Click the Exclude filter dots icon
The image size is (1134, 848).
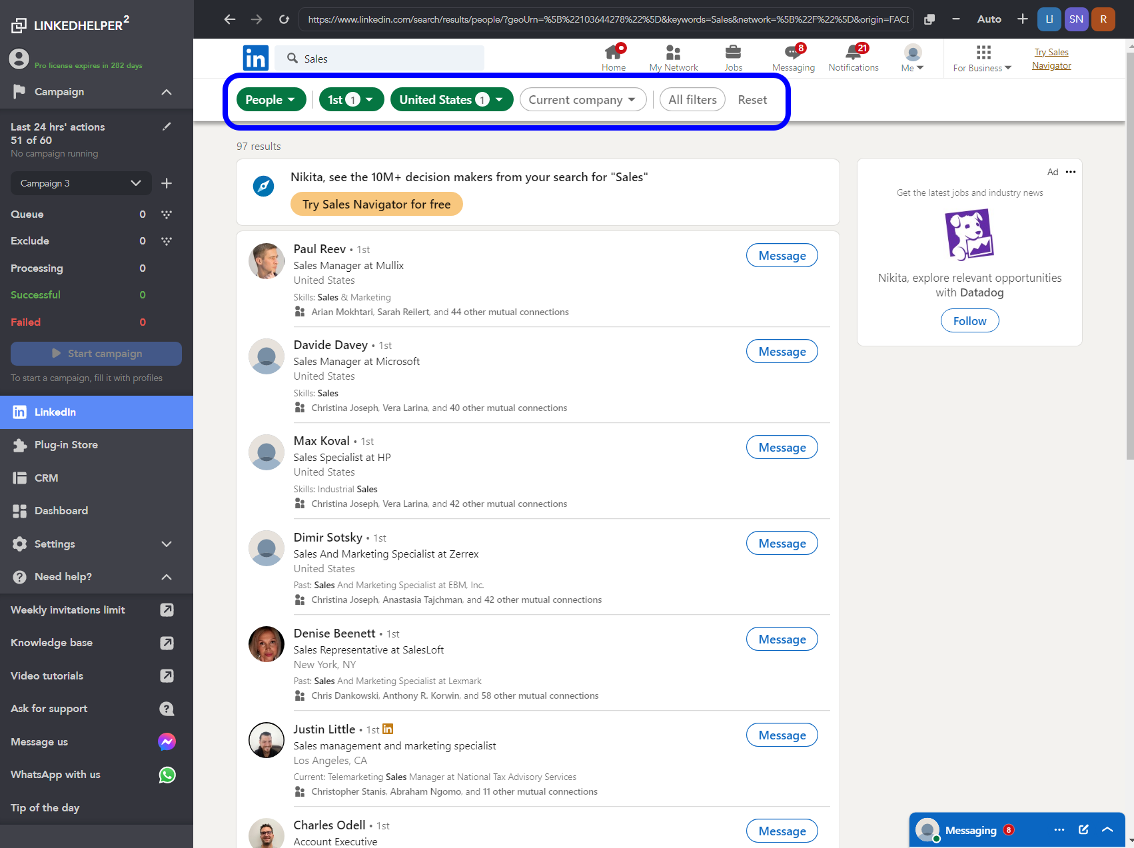coord(167,241)
